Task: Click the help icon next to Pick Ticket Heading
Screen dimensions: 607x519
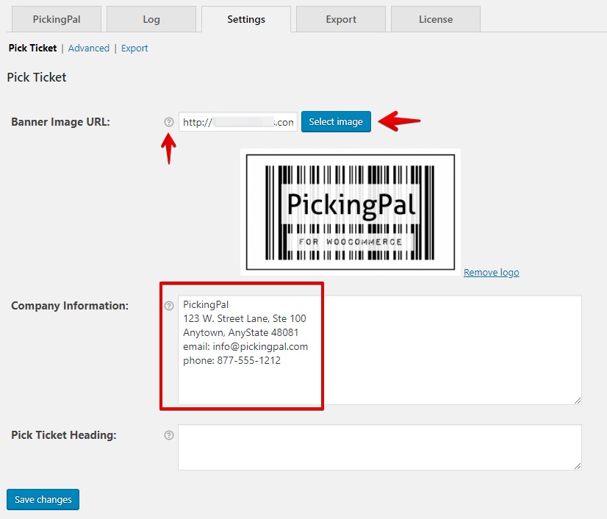Action: click(168, 435)
